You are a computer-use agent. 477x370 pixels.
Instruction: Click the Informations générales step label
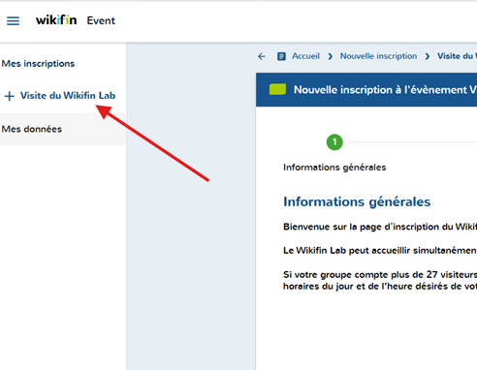334,168
